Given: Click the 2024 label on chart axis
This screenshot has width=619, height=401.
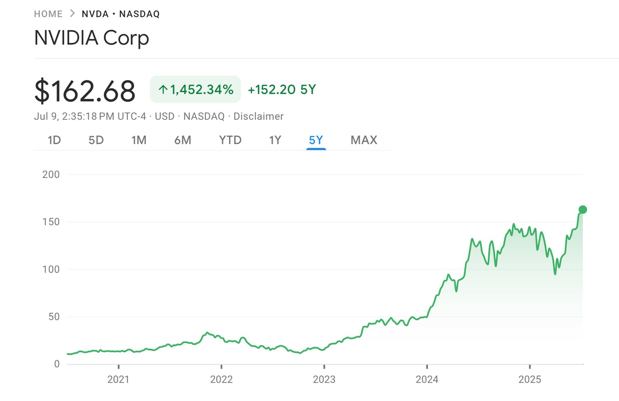Looking at the screenshot, I should [427, 379].
